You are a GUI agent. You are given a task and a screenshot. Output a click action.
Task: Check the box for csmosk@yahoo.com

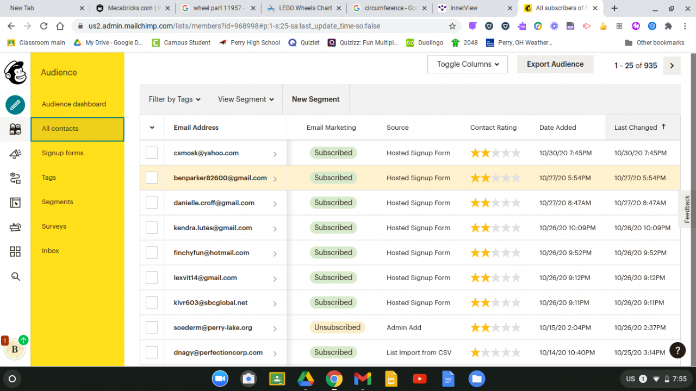(152, 153)
